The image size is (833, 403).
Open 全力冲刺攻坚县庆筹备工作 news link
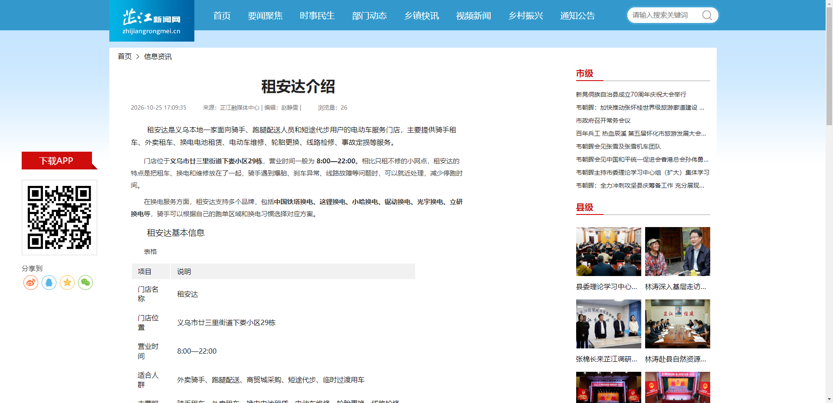(x=640, y=185)
